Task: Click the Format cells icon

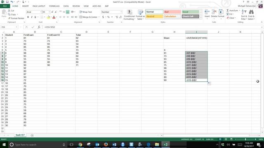Action: (221, 12)
